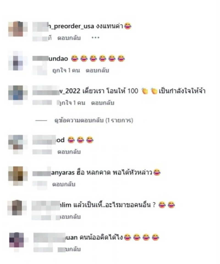Expand replies via ดูข้อความตอบกลับ (1 รายการ)
220x264 pixels.
coord(94,120)
